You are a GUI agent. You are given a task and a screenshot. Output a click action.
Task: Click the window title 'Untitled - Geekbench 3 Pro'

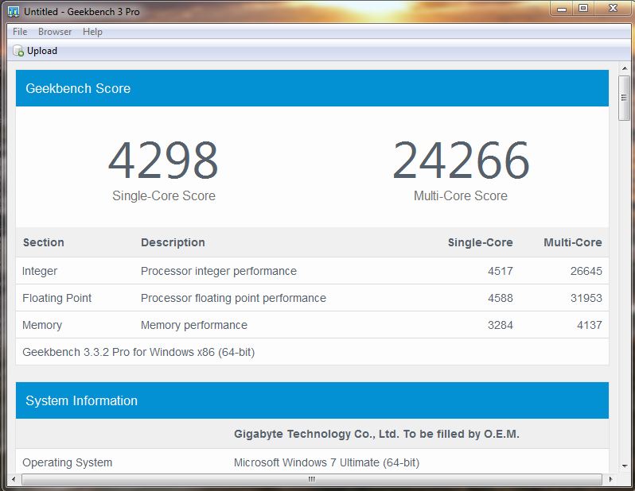(82, 12)
